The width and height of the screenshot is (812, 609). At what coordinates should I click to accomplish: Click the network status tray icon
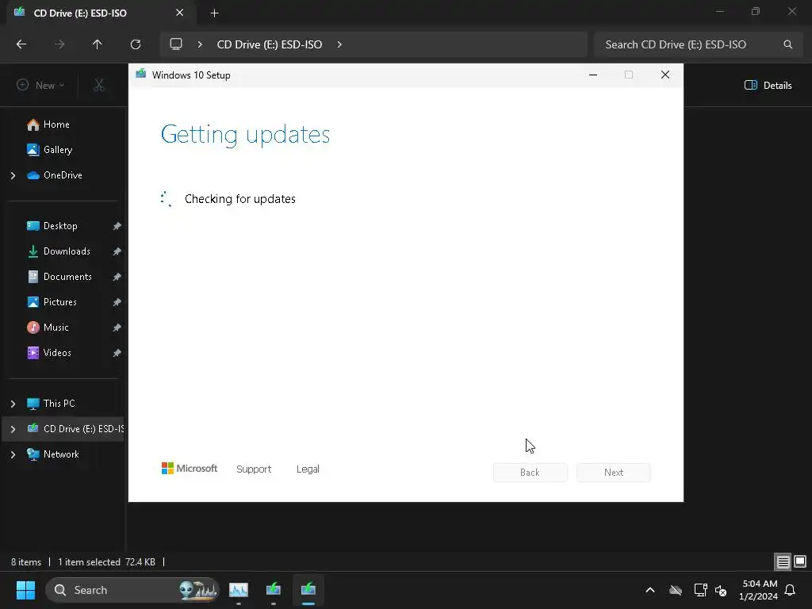[701, 590]
